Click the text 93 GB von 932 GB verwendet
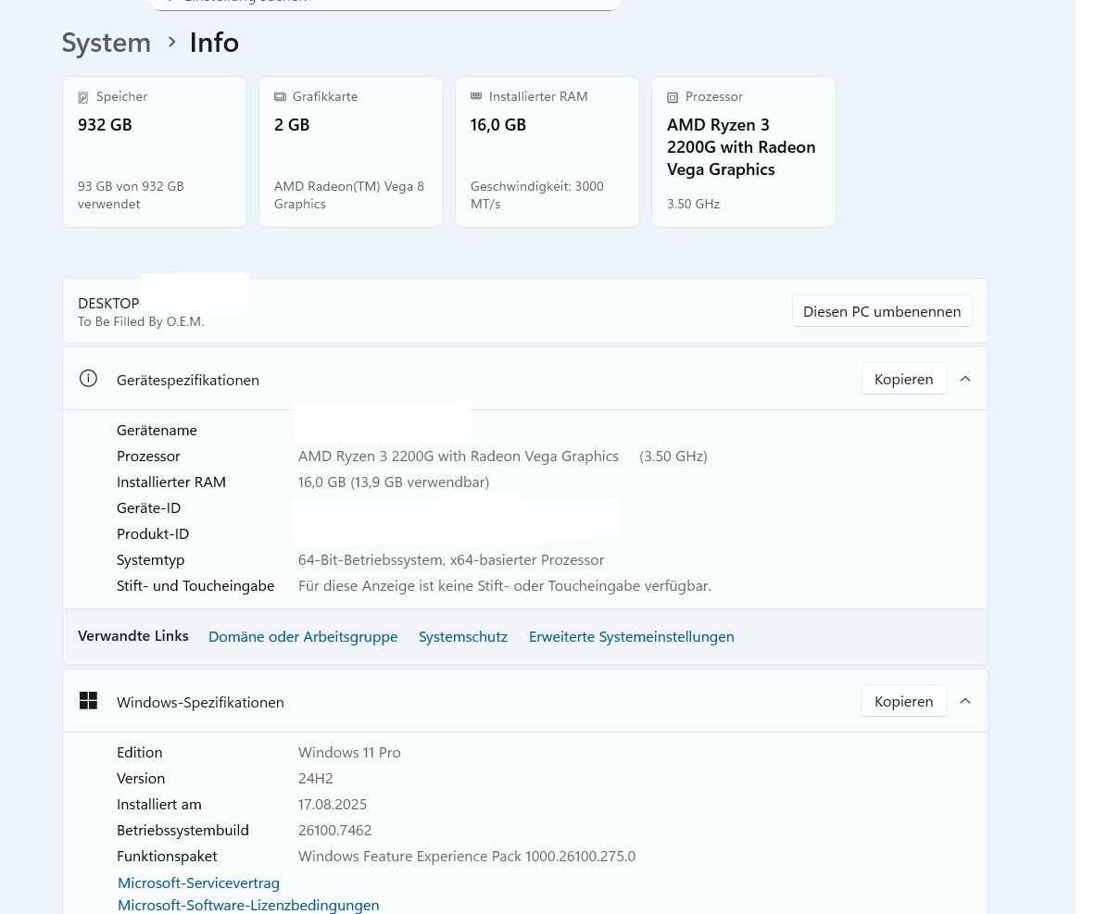This screenshot has width=1095, height=914. [131, 194]
